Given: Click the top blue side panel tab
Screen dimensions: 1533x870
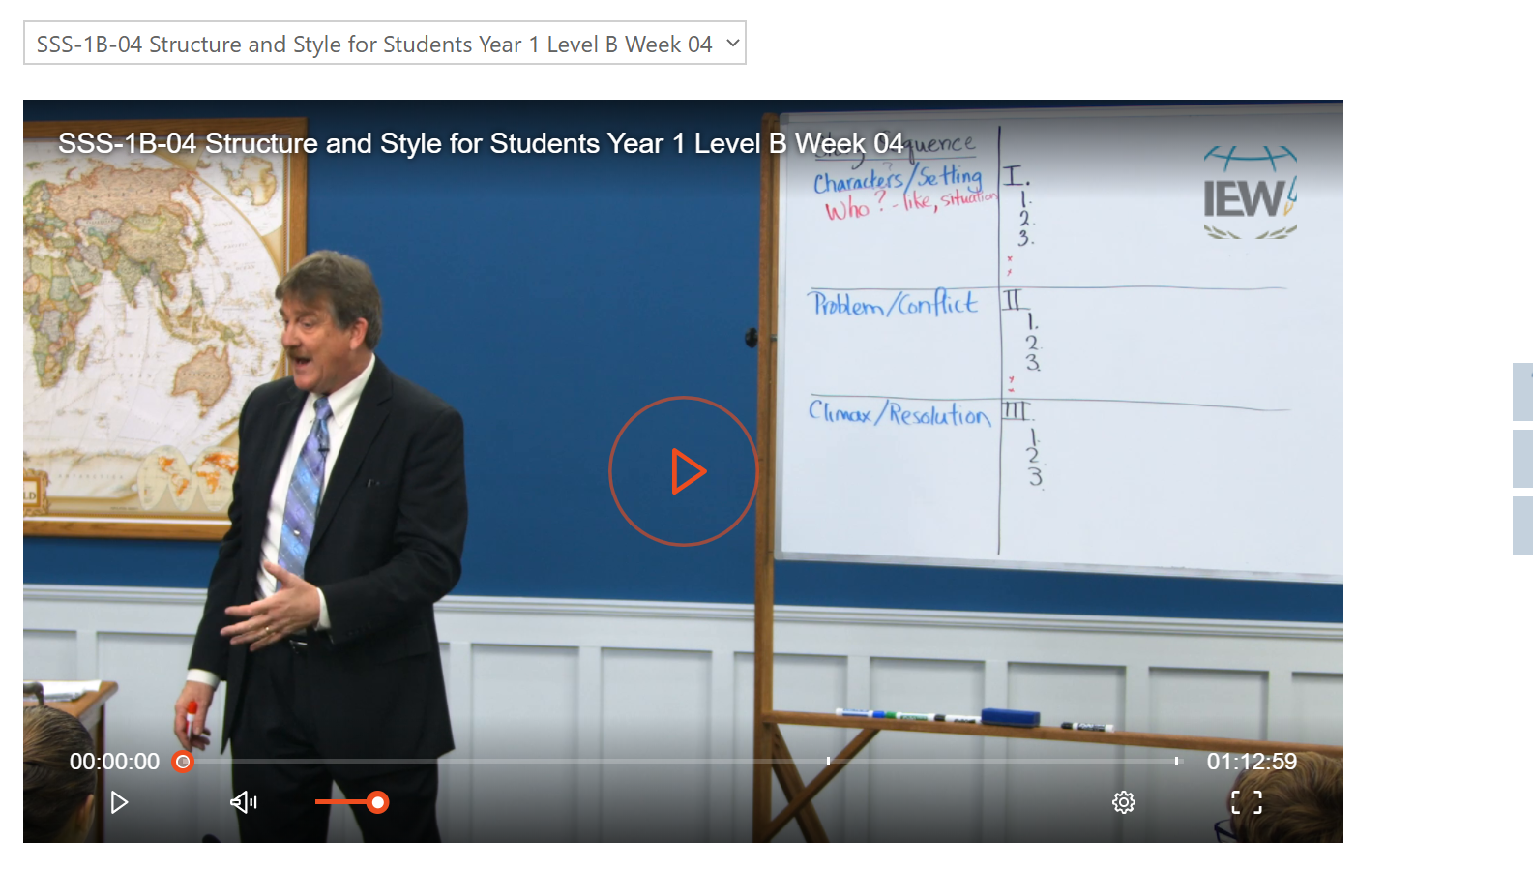Looking at the screenshot, I should tap(1522, 391).
